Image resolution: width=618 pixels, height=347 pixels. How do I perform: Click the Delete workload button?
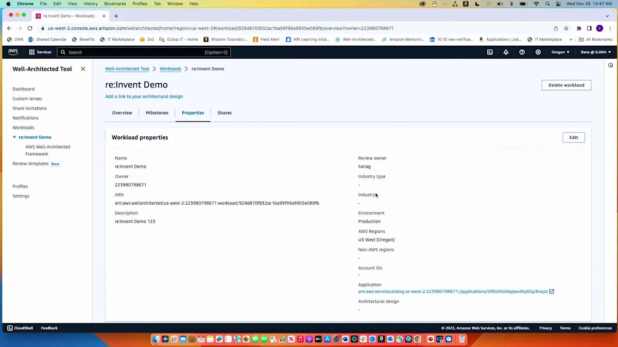(x=566, y=85)
